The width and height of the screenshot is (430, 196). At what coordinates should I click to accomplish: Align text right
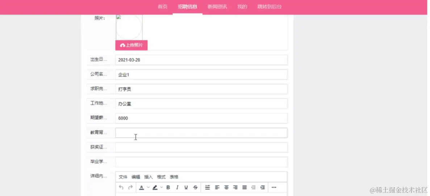pos(235,188)
